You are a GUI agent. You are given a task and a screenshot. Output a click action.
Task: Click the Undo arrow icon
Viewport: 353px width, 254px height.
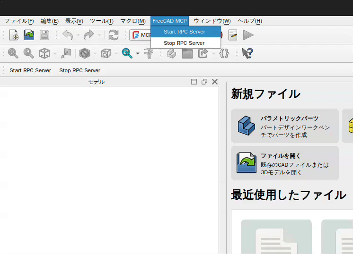point(68,35)
